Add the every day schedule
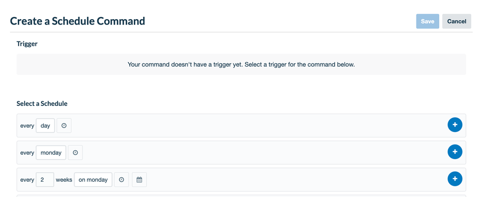Screen dimensions: 493x197 click(x=455, y=125)
